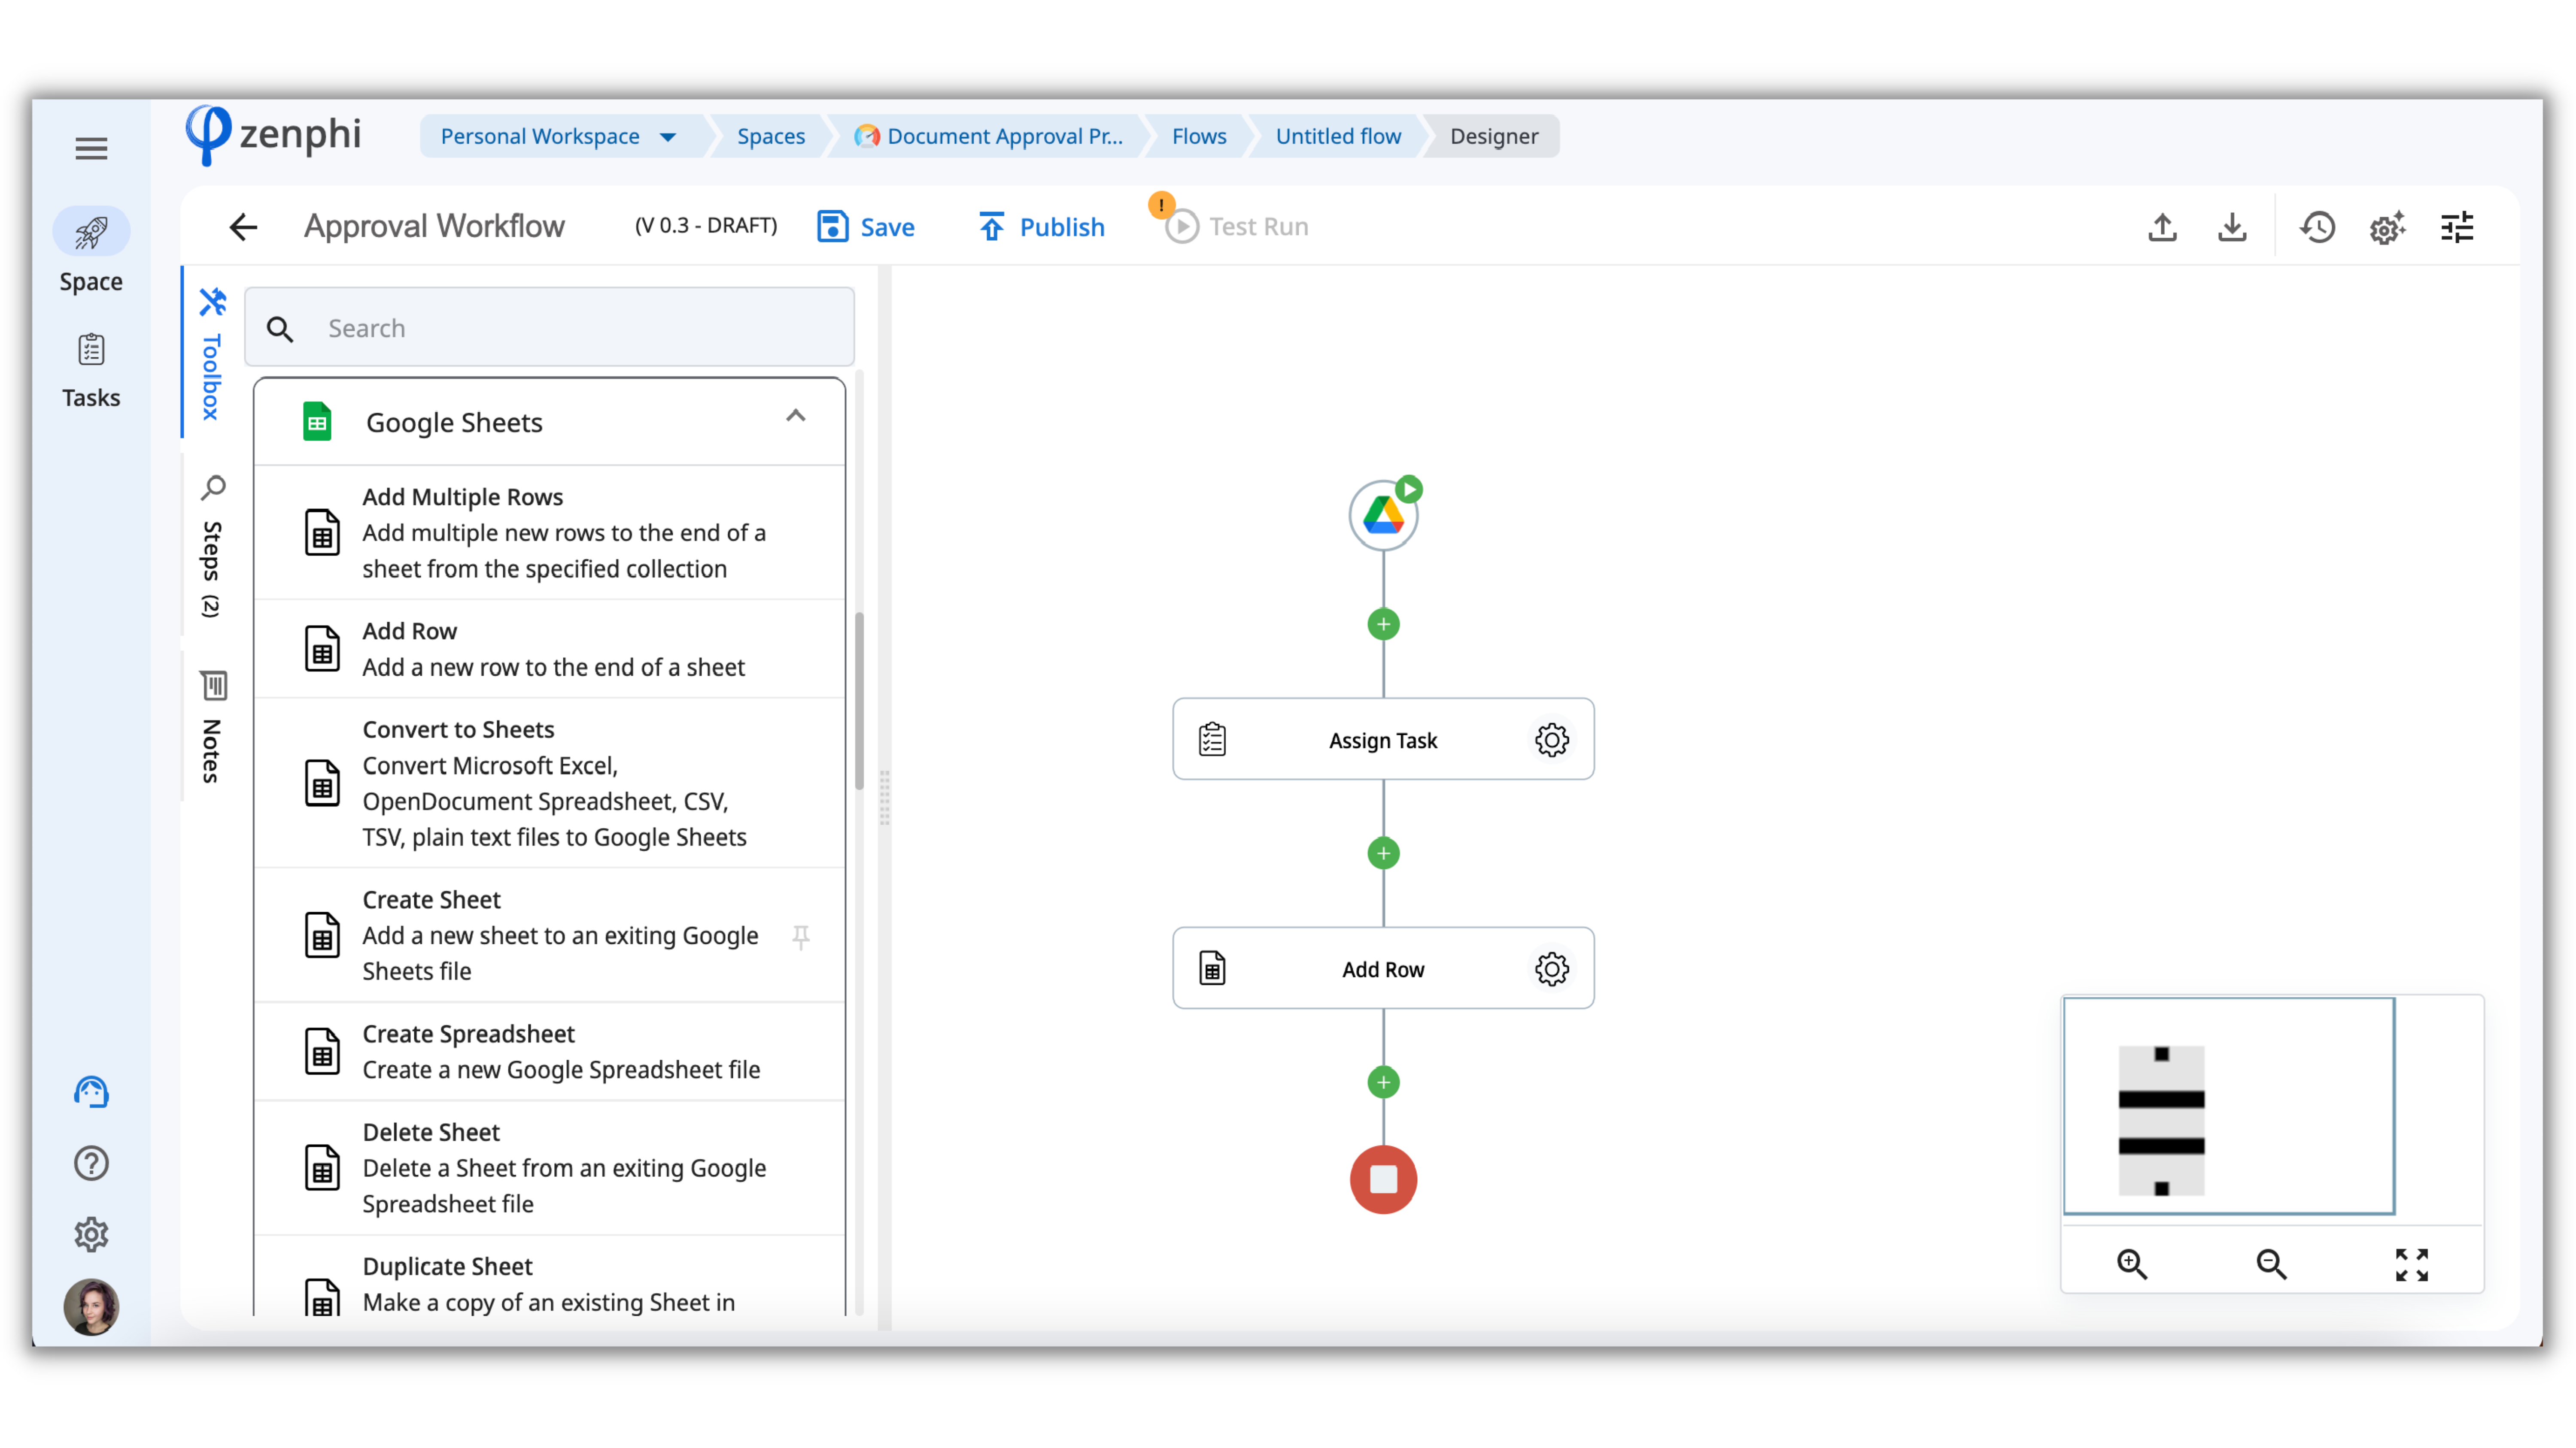
Task: Open the flow tuning sliders panel
Action: [x=2457, y=228]
